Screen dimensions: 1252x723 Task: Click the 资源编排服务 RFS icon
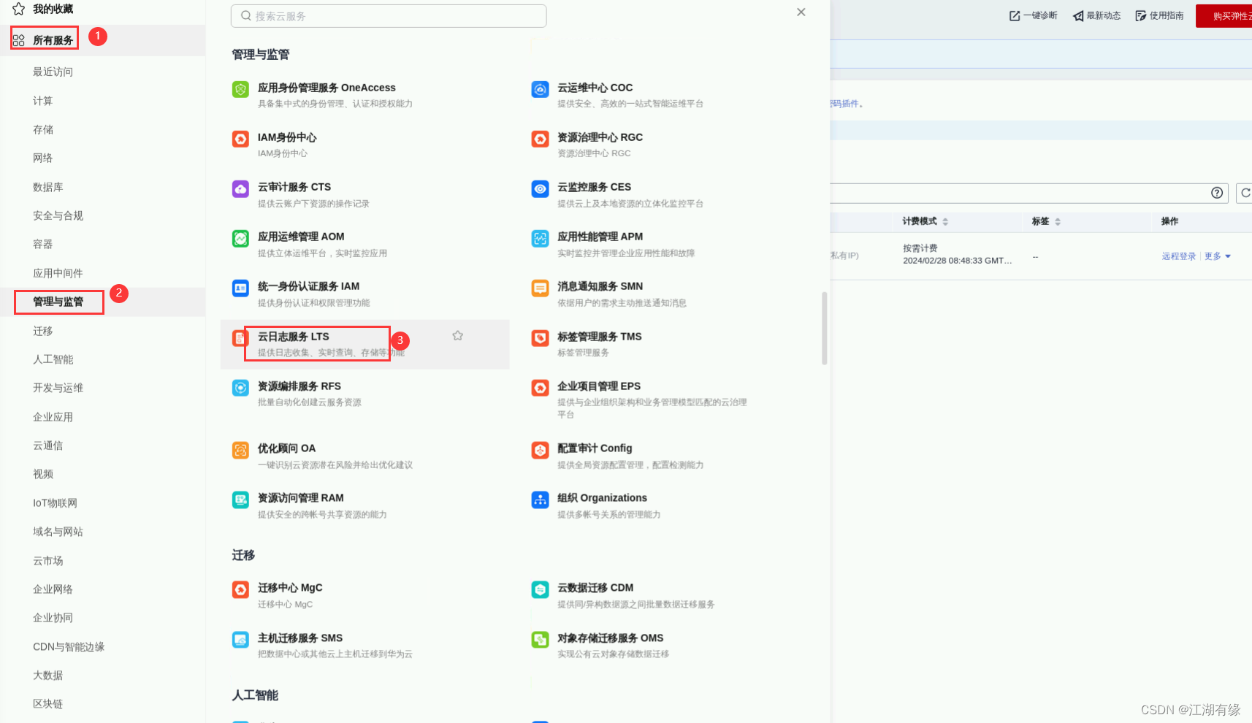click(240, 388)
